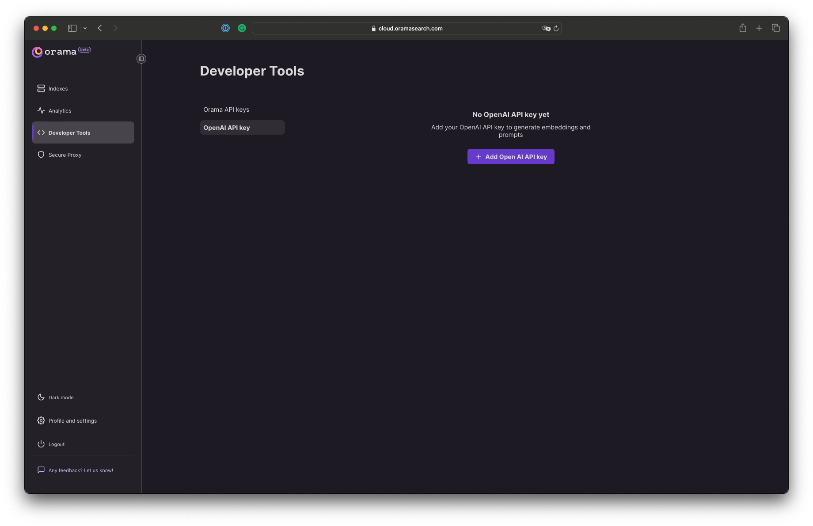The image size is (813, 526).
Task: Collapse the sidebar panel toggle
Action: click(141, 59)
